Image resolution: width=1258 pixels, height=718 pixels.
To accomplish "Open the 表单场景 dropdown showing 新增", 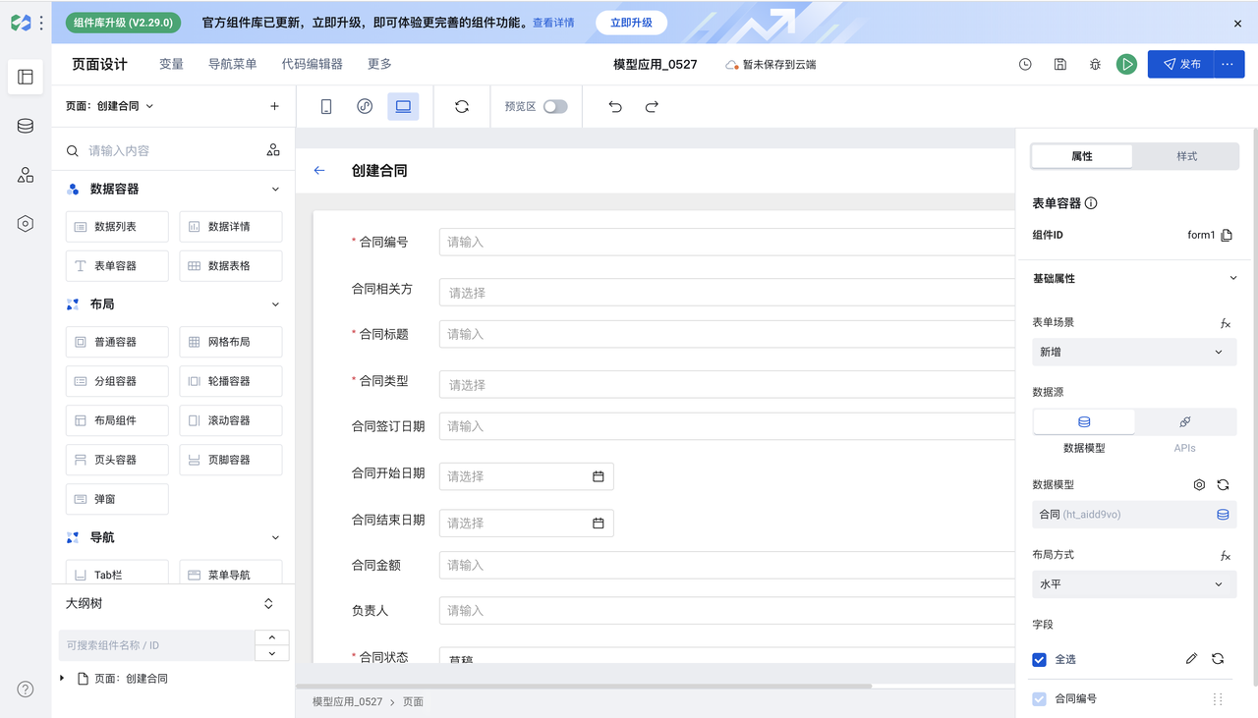I will click(1134, 352).
